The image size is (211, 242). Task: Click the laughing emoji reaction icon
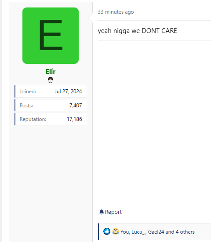115,231
